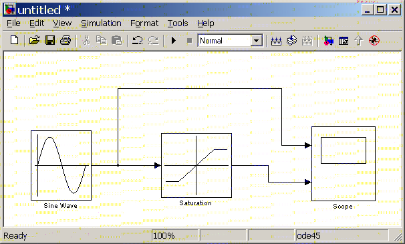Open the Tools menu
Screen dimensions: 405x244
click(x=178, y=23)
